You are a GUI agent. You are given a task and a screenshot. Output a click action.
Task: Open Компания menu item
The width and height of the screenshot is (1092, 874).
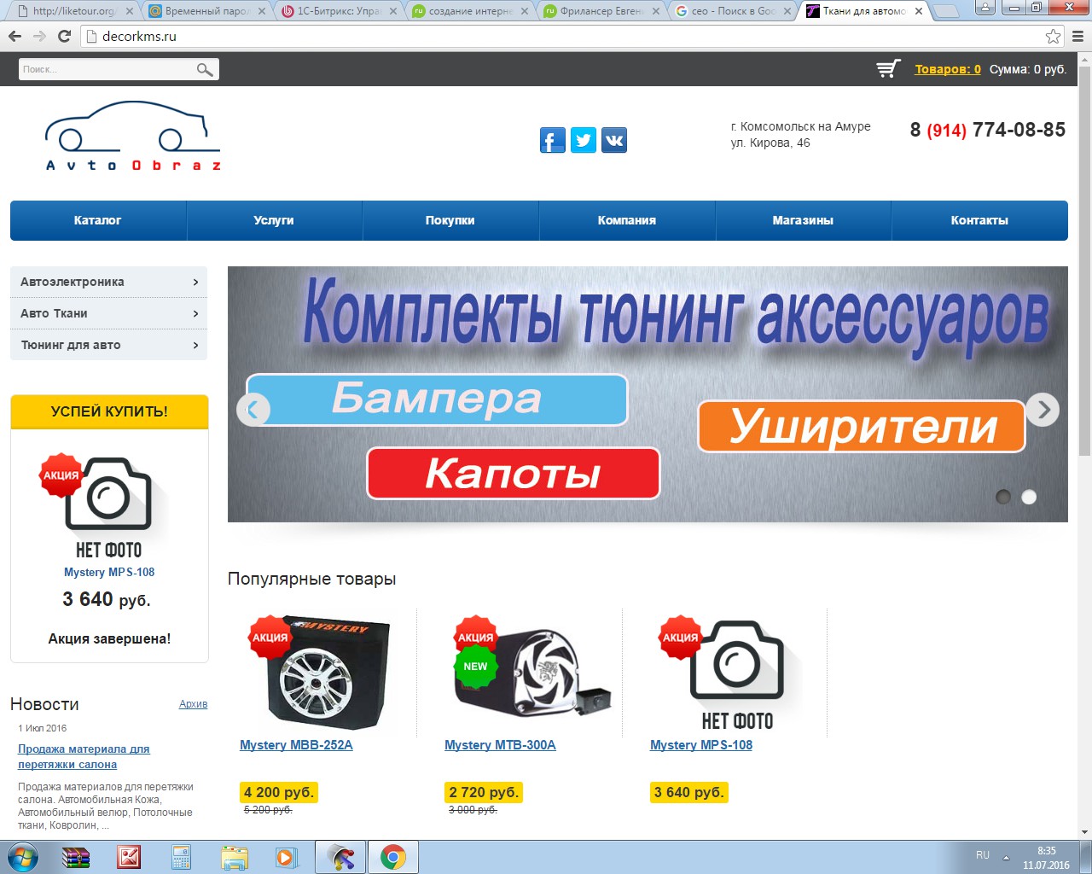click(627, 220)
